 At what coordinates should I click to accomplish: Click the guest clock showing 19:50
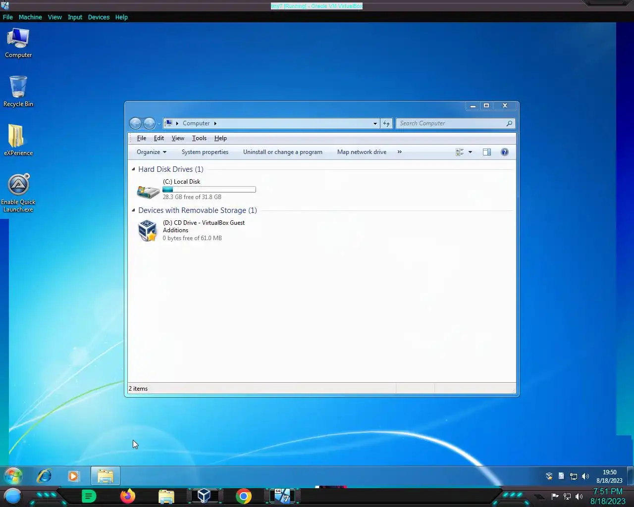(x=609, y=476)
